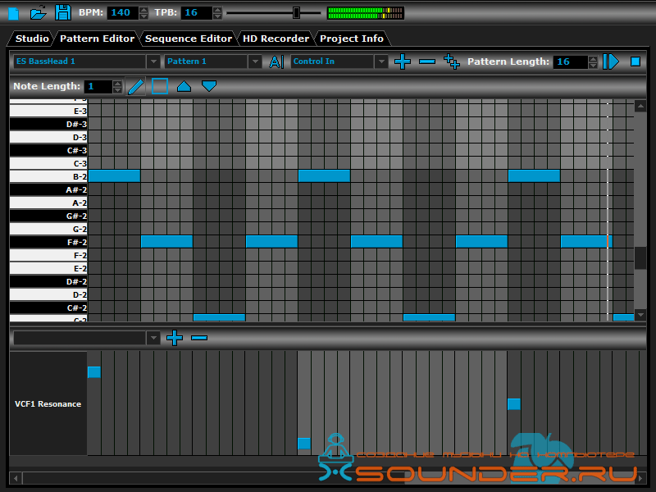Image resolution: width=656 pixels, height=492 pixels.
Task: Choose the rectangle selection tool
Action: 160,86
